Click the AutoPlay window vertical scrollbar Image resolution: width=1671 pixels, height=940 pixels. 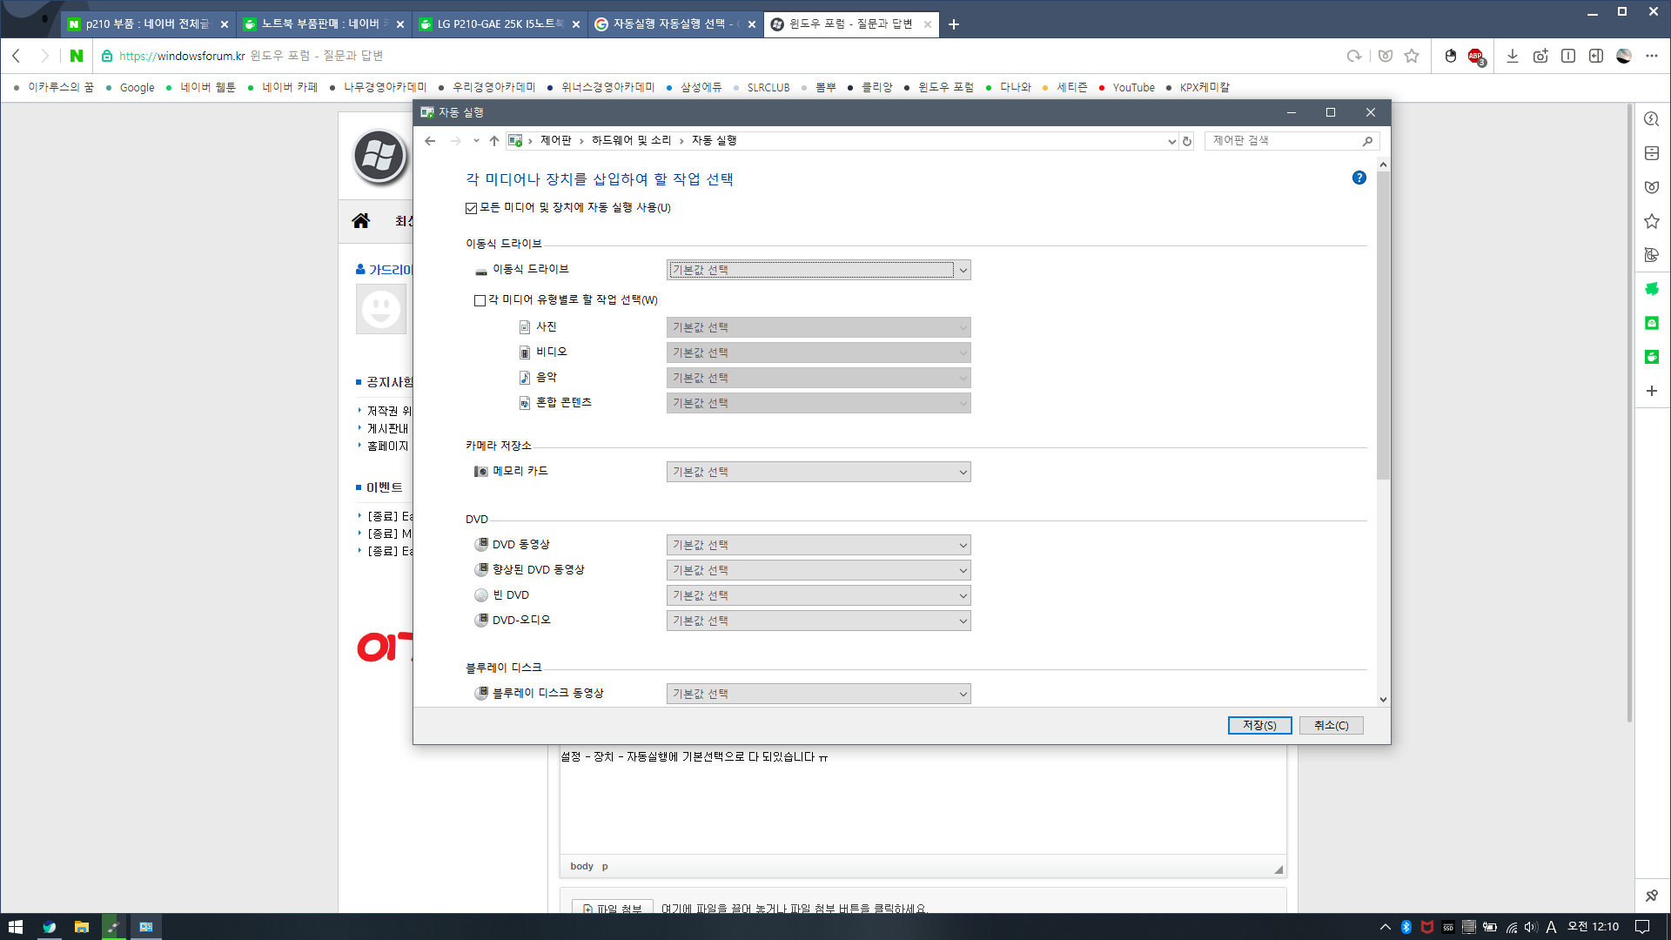tap(1383, 325)
